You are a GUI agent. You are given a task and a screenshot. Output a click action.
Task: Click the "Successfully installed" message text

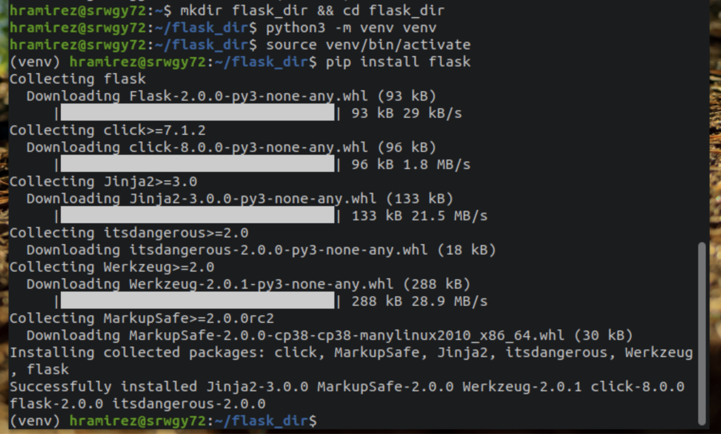(x=103, y=387)
